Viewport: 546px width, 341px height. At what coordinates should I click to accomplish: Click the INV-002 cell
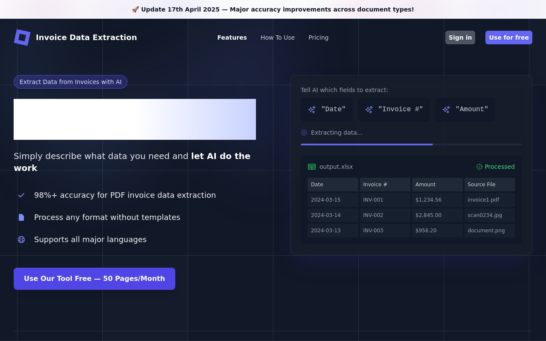point(385,215)
